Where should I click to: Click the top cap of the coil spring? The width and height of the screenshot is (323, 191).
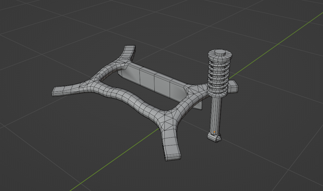point(220,55)
